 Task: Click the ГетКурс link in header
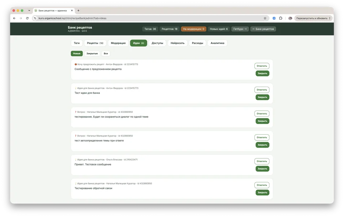(x=240, y=29)
